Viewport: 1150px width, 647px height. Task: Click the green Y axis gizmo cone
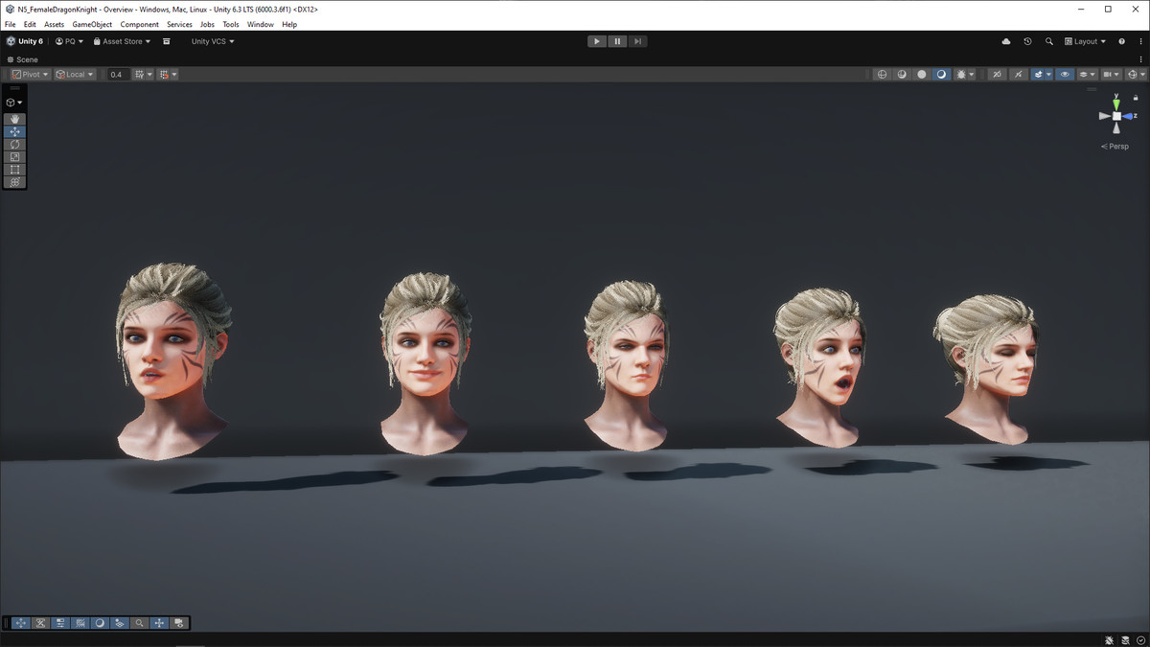1115,103
